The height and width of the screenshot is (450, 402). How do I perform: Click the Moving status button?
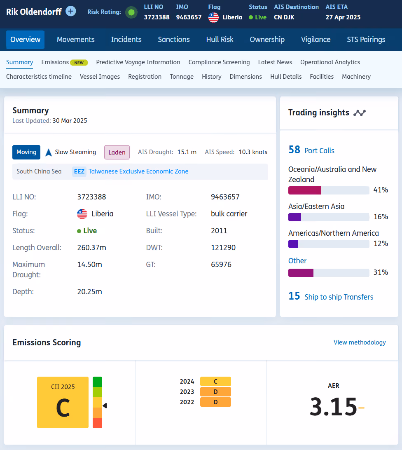point(26,152)
